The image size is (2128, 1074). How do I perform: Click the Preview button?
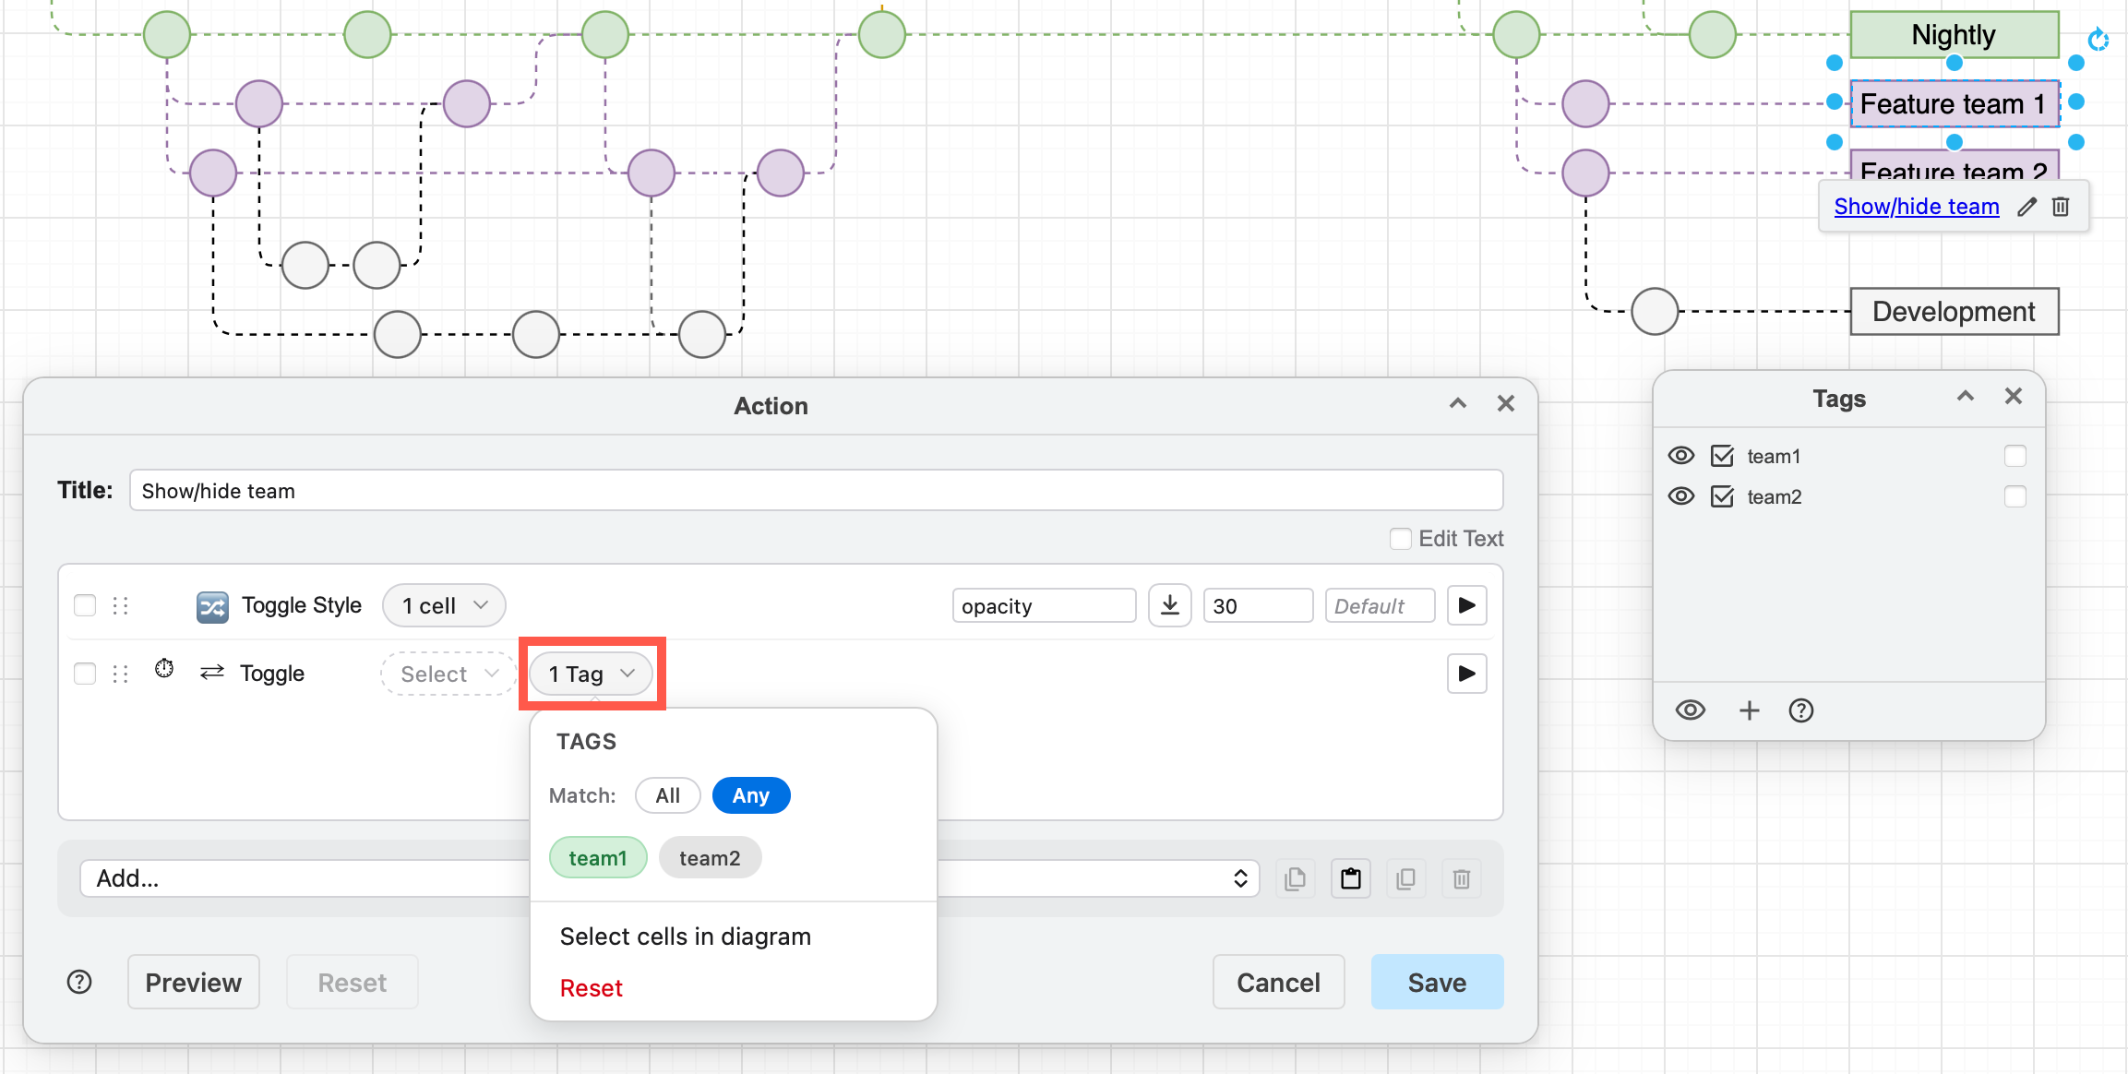194,983
